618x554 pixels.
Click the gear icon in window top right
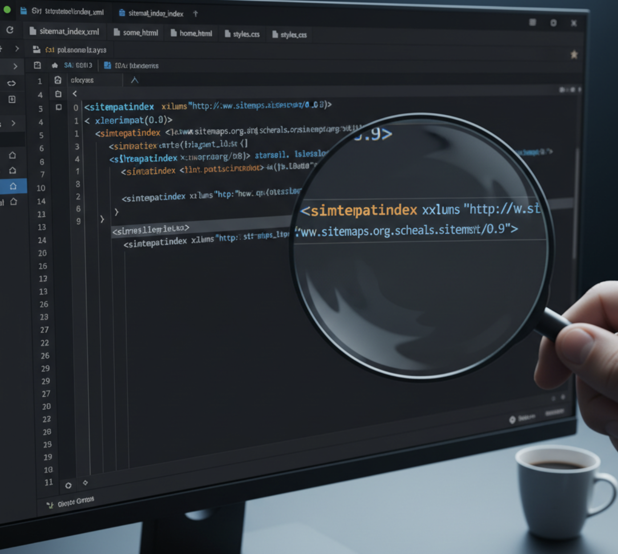point(553,23)
